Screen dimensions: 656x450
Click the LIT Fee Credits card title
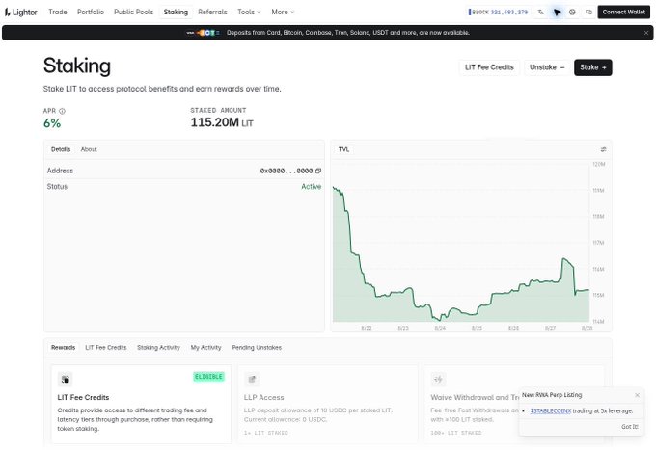pos(83,397)
